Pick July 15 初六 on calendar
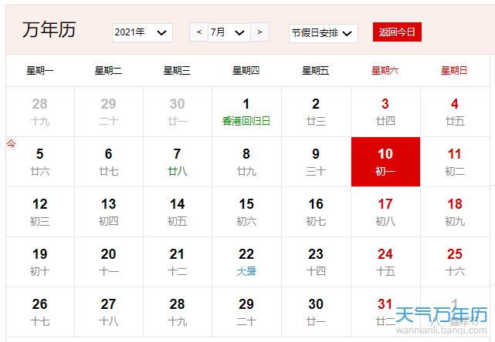This screenshot has height=342, width=495. click(246, 212)
